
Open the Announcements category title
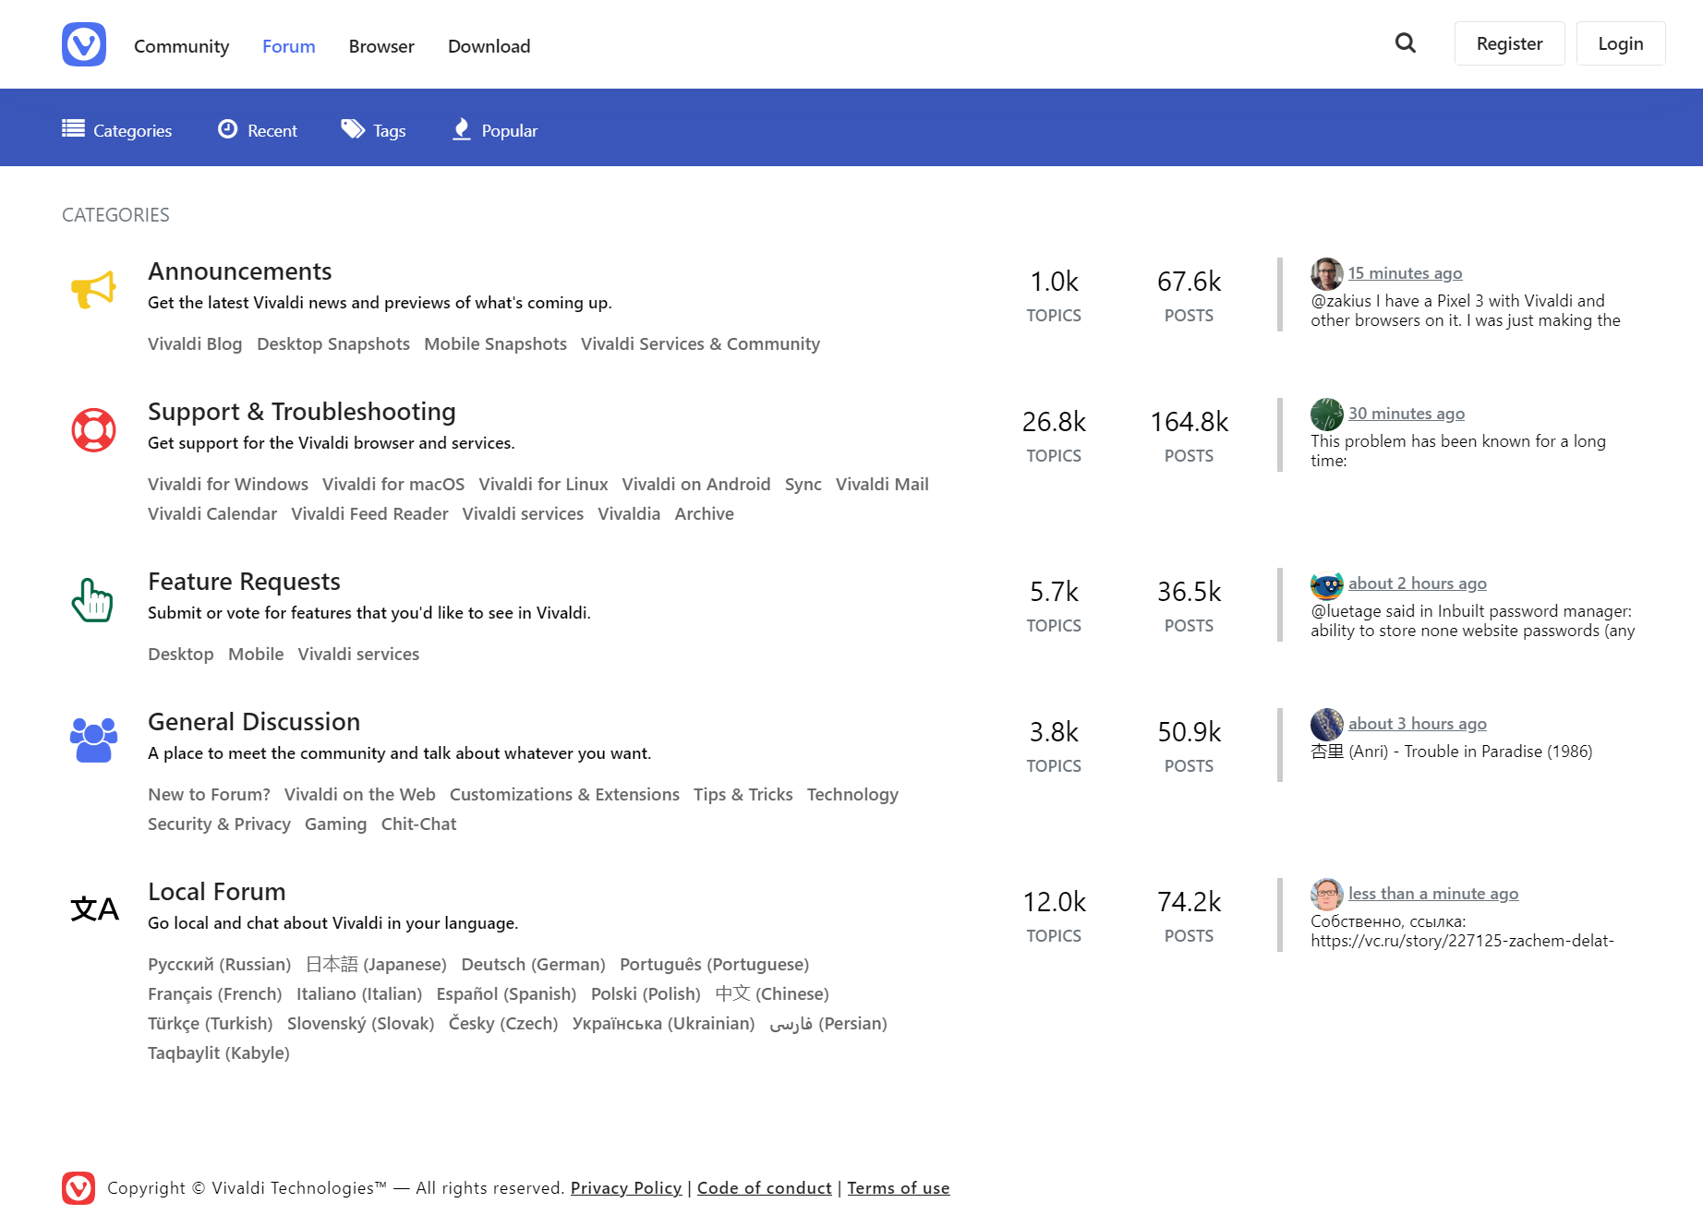click(240, 271)
